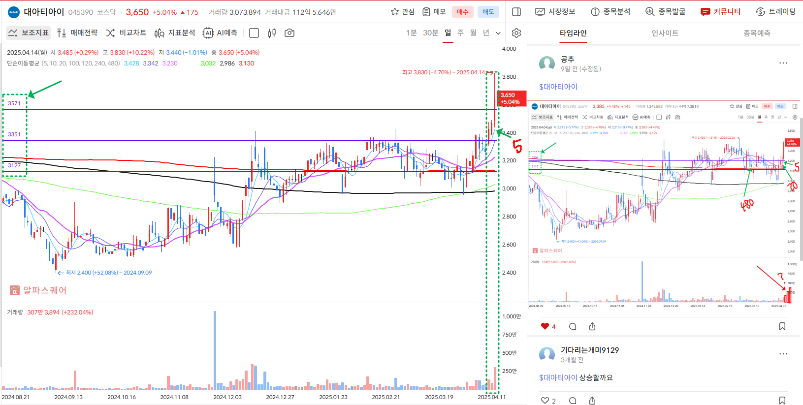Click $대아티아이 tag in 공추 post
This screenshot has width=803, height=405.
click(558, 87)
